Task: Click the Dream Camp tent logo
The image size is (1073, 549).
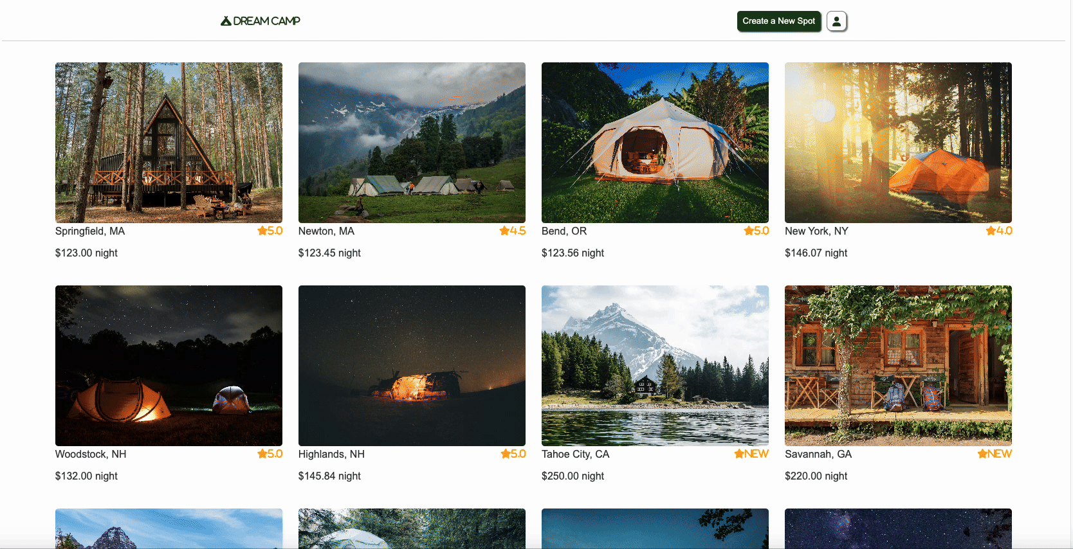Action: (x=226, y=21)
